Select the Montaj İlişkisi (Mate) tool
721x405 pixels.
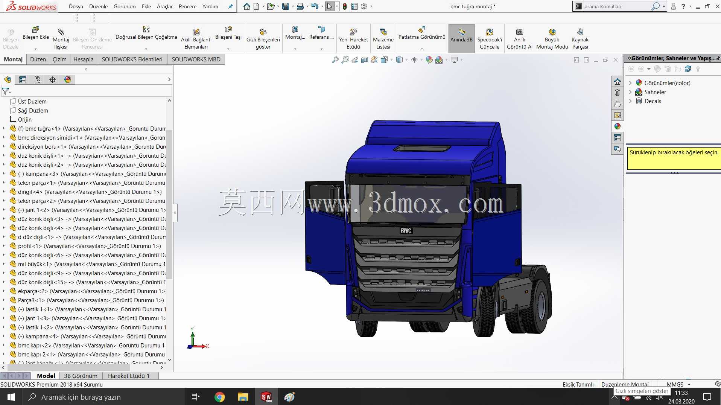click(x=61, y=38)
